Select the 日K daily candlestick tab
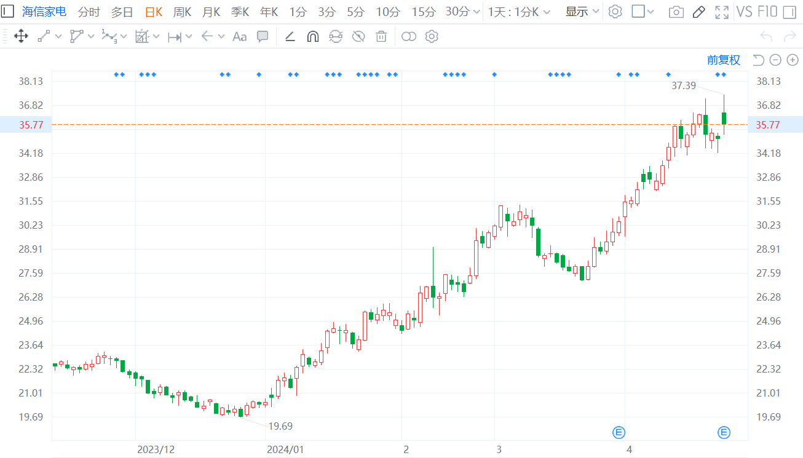 pyautogui.click(x=154, y=12)
